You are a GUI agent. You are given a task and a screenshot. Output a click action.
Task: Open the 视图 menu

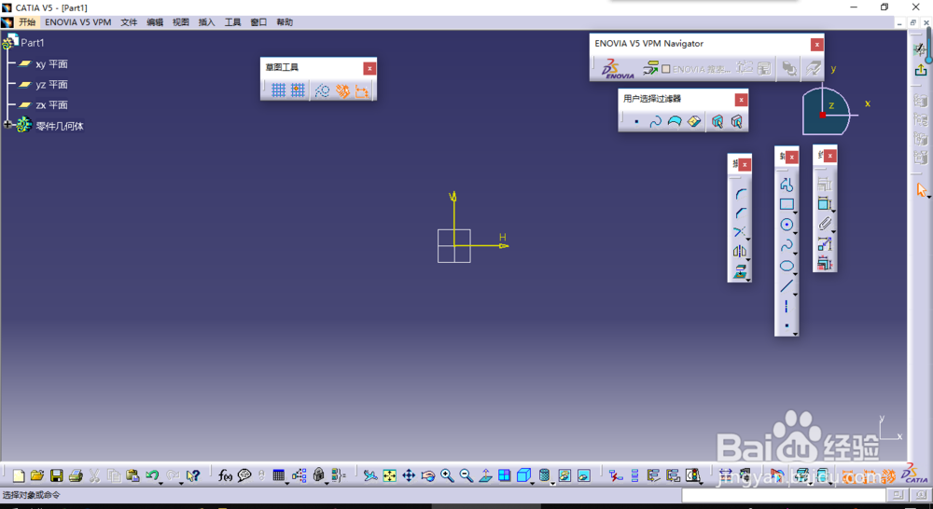click(x=180, y=22)
